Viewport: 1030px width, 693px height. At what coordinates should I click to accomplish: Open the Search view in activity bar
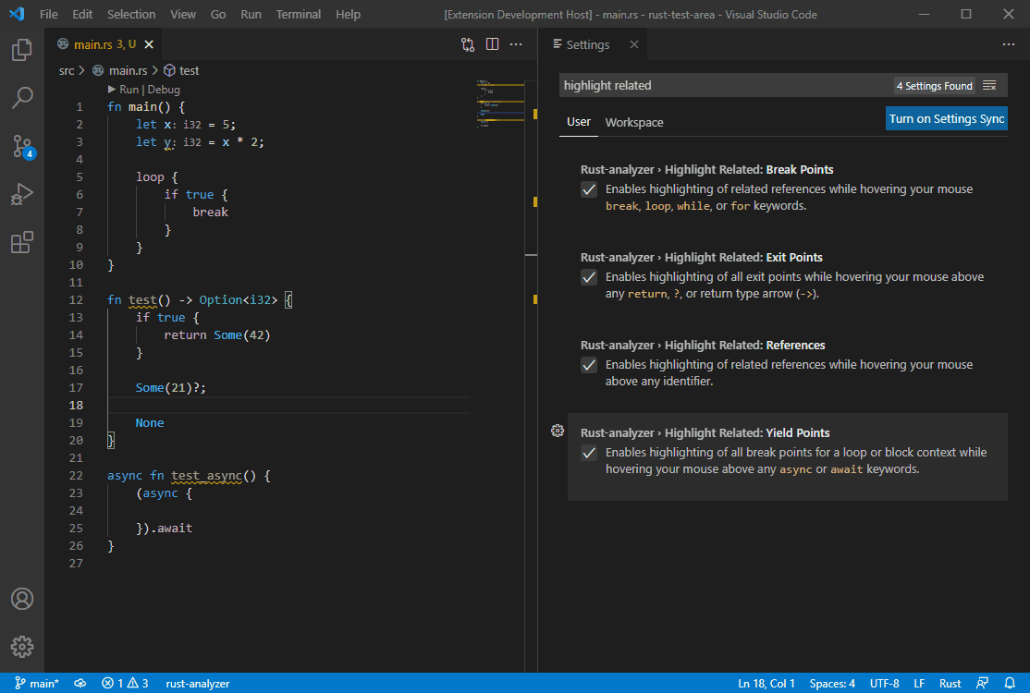(22, 98)
